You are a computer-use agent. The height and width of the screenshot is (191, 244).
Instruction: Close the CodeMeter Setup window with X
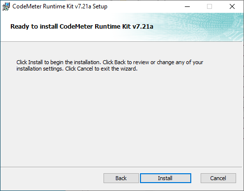pyautogui.click(x=232, y=6)
